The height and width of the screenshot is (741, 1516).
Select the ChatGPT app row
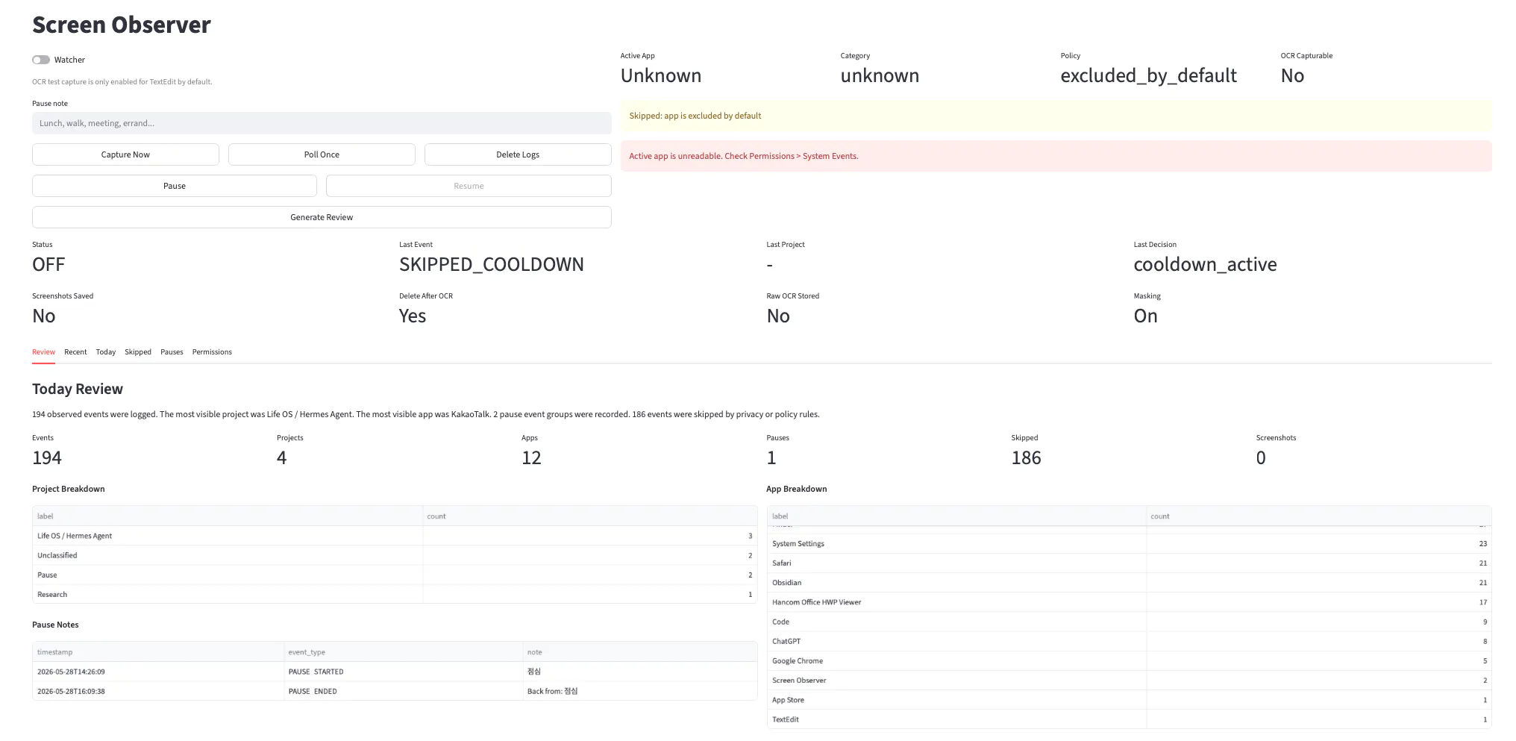click(x=1129, y=641)
